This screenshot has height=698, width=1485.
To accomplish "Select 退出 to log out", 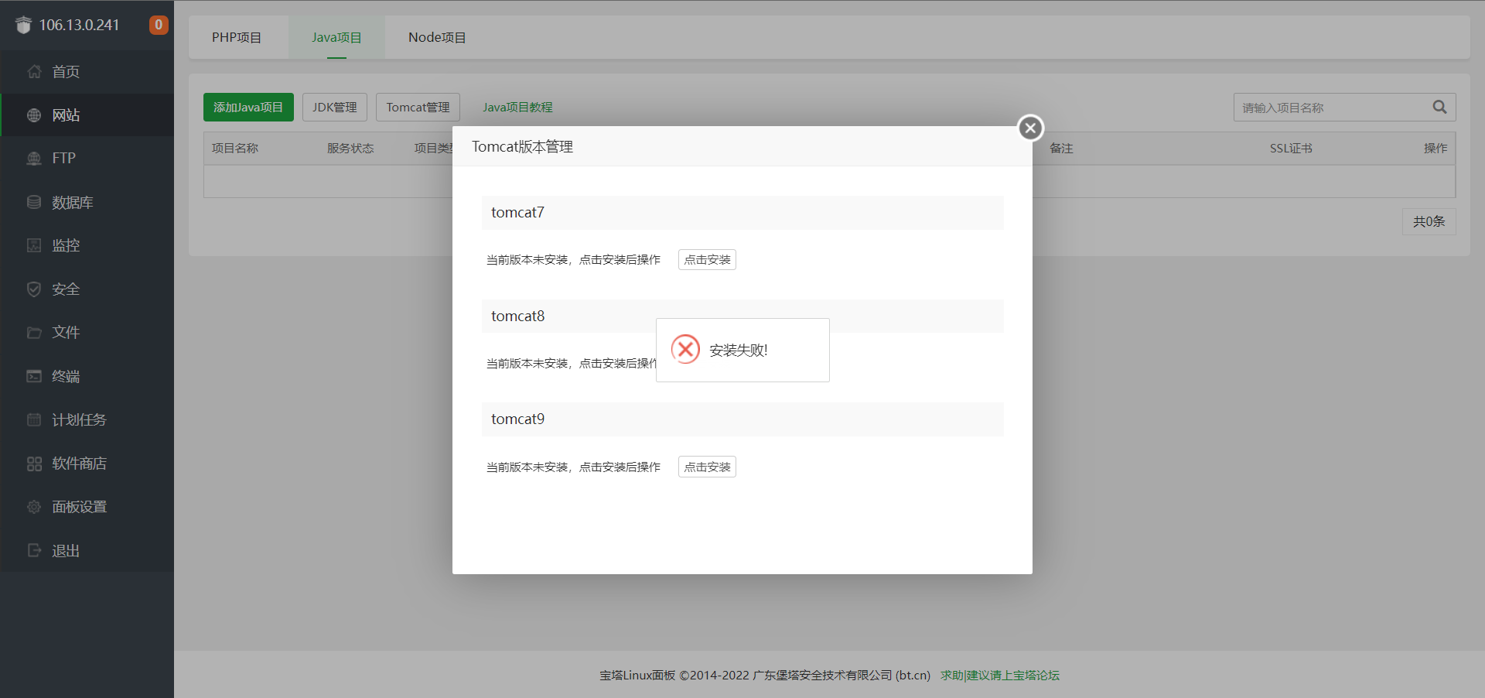I will [x=87, y=550].
